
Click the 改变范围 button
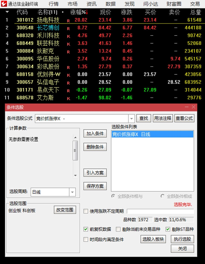coord(65,210)
